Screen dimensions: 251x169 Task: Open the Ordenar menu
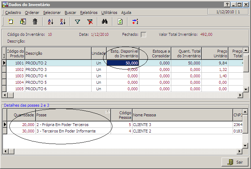click(32, 13)
